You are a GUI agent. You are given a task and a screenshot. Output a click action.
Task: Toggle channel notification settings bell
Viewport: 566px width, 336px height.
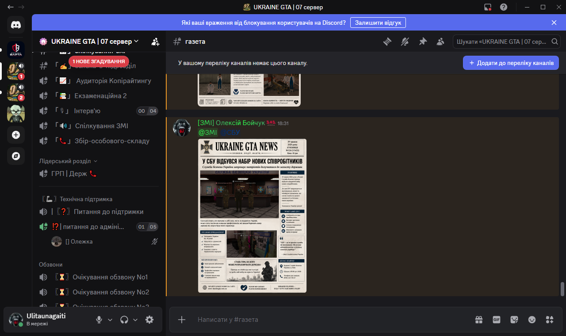(x=405, y=42)
